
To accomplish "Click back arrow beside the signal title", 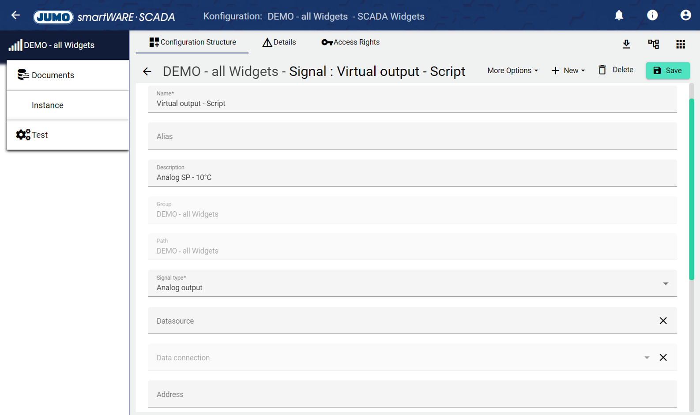I will [147, 71].
